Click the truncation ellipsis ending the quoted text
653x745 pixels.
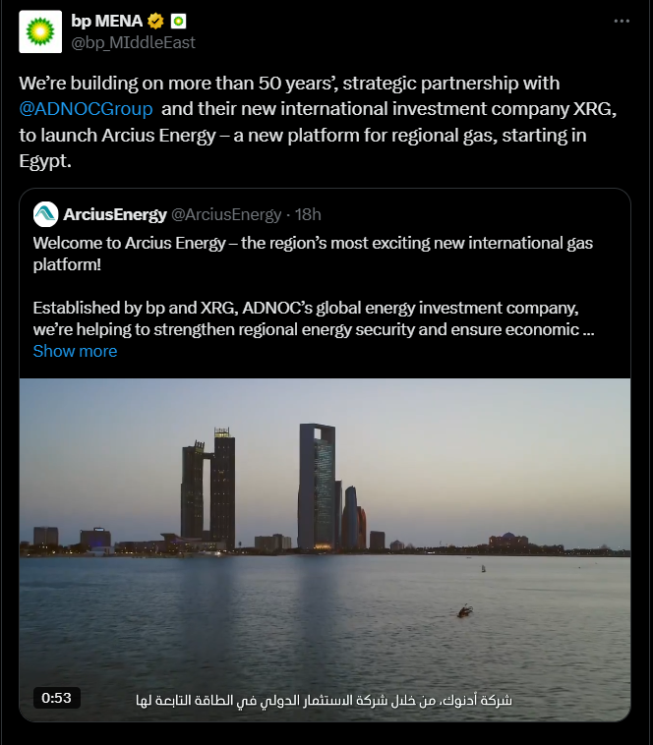click(588, 330)
